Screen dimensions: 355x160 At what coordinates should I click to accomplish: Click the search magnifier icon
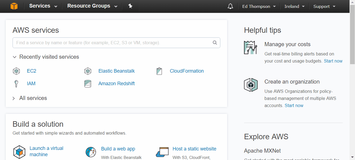click(215, 43)
